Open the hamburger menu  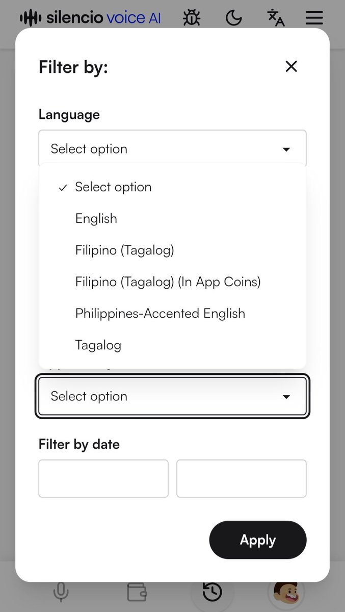[314, 18]
